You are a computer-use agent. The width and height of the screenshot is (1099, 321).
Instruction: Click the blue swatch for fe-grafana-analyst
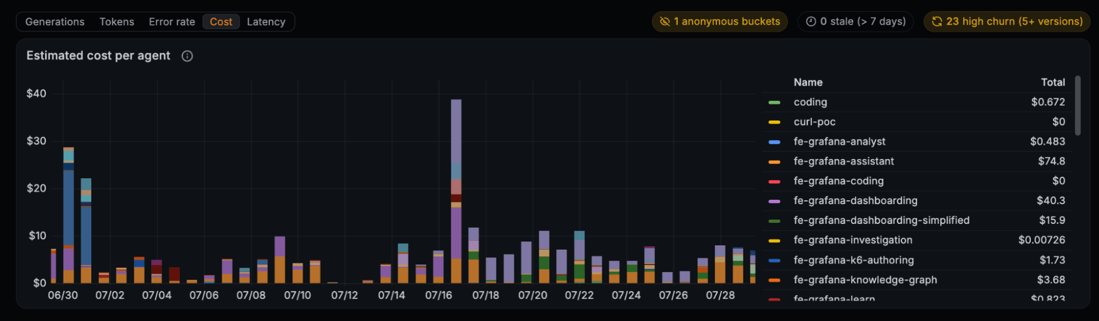click(774, 142)
